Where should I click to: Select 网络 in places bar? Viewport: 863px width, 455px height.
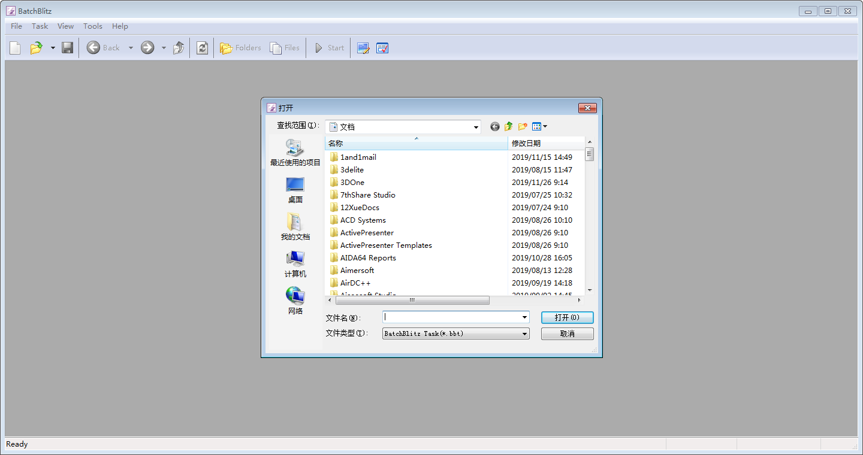[295, 301]
